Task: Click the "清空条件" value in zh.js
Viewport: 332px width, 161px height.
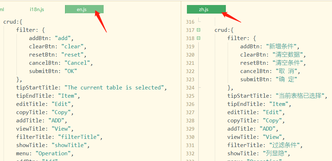Action: (288, 63)
